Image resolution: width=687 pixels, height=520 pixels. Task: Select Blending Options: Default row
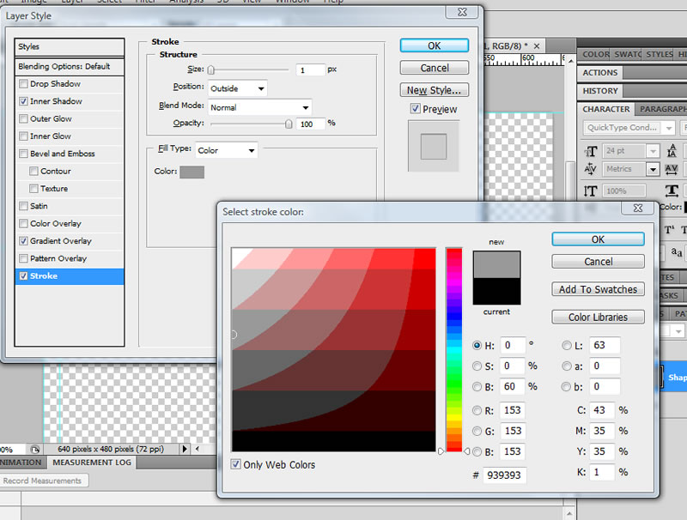pos(70,67)
